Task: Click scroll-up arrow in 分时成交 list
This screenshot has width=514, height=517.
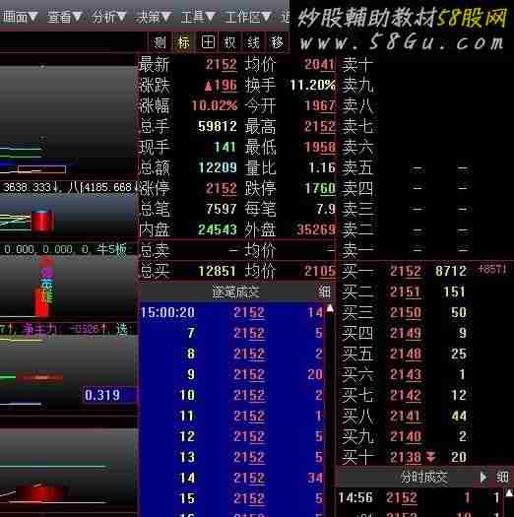Action: point(509,493)
